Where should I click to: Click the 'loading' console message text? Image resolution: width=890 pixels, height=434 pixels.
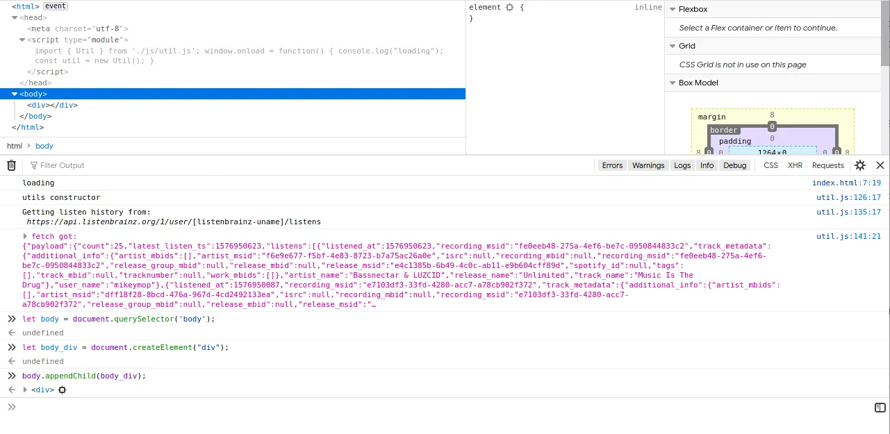[x=38, y=183]
